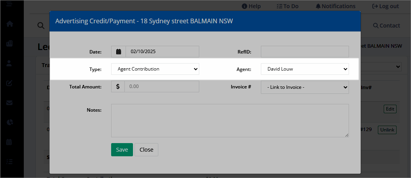Click the search magnifier icon

[41, 26]
